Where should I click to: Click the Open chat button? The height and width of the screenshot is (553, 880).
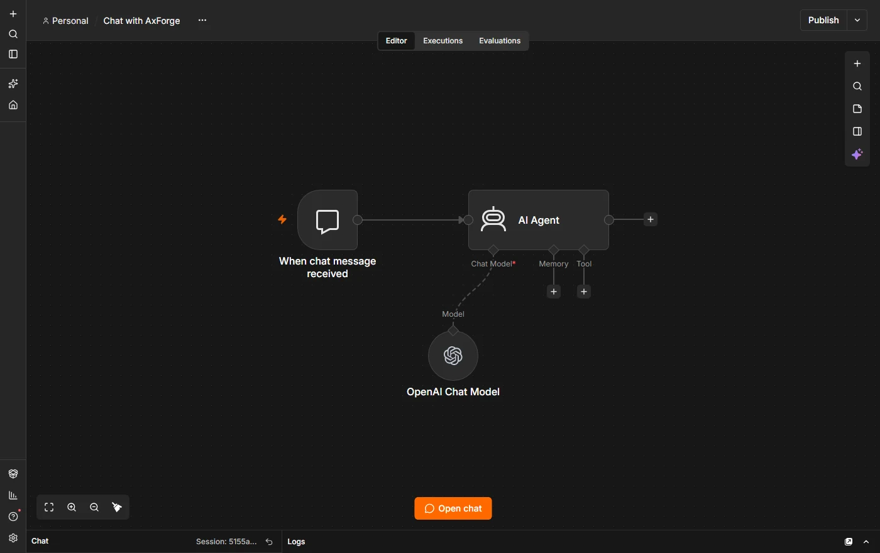coord(453,508)
